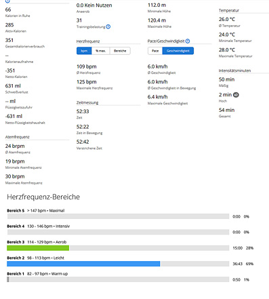This screenshot has width=269, height=299.
Task: Switch heart rate display to % max.
Action: click(101, 51)
